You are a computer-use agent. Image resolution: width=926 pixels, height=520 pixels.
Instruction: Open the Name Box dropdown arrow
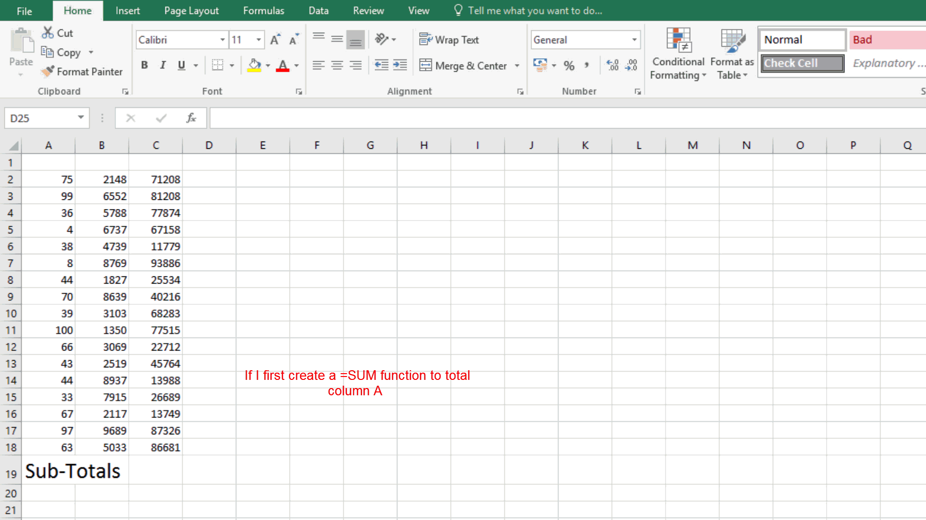tap(81, 118)
